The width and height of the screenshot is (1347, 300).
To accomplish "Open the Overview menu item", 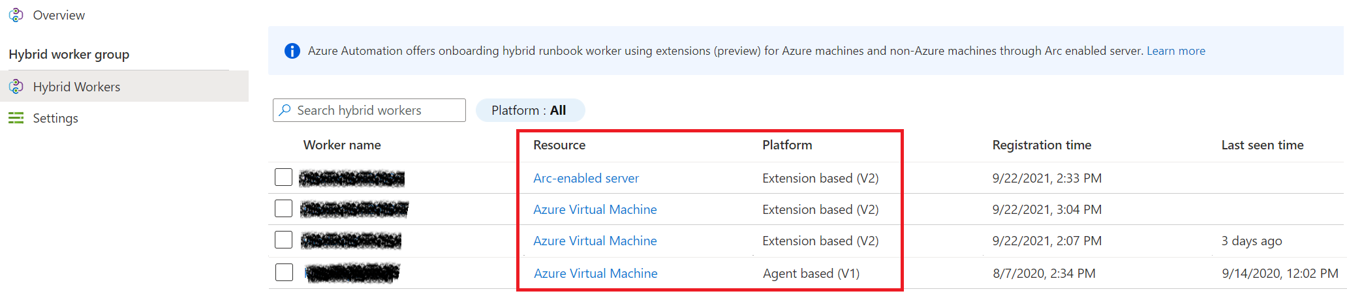I will click(59, 15).
